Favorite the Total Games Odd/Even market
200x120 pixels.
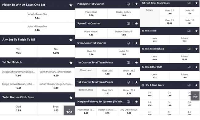71,97
